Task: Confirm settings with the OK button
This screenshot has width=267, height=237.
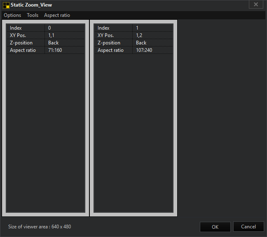Action: (x=215, y=227)
